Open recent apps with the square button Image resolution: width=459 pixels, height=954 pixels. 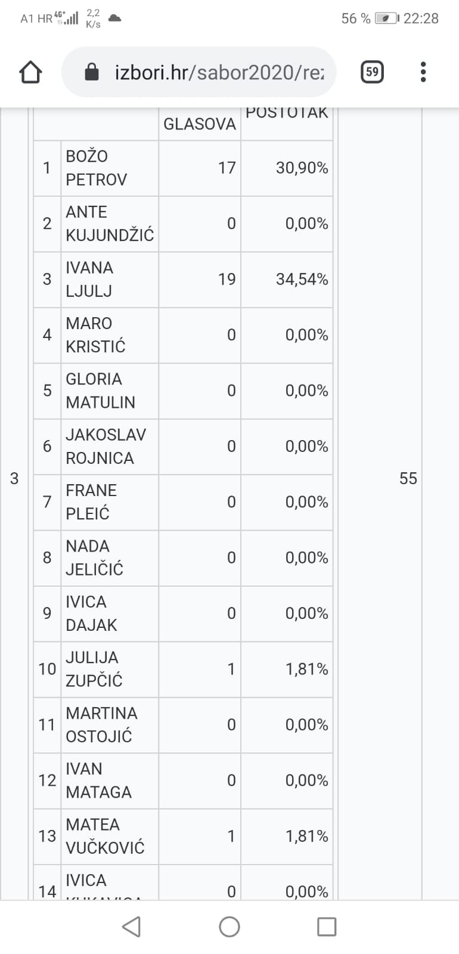point(327,927)
